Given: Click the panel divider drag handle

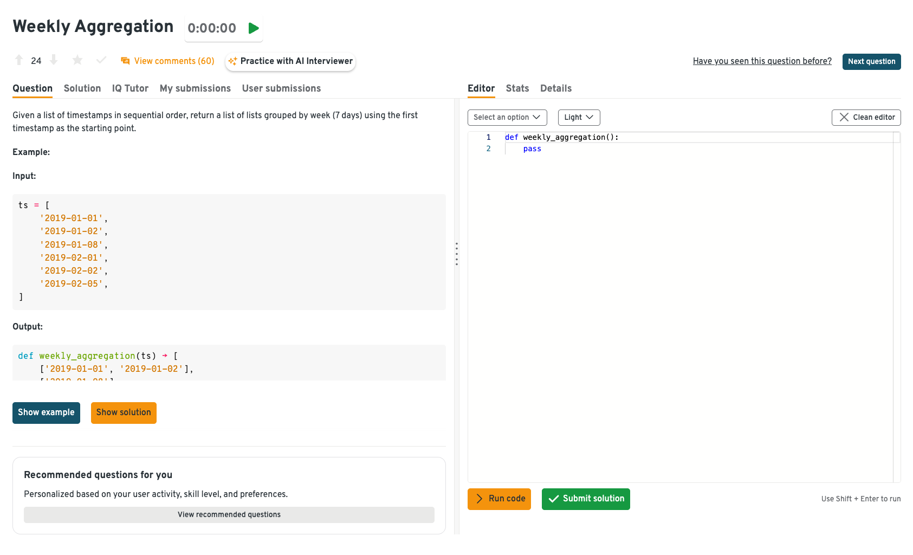Looking at the screenshot, I should pos(457,254).
